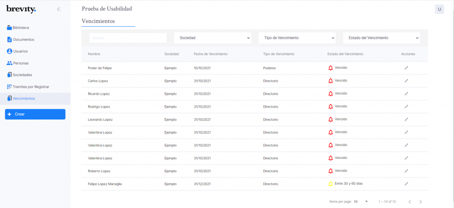The height and width of the screenshot is (208, 454).
Task: Open Documentos in the sidebar
Action: tap(20, 39)
